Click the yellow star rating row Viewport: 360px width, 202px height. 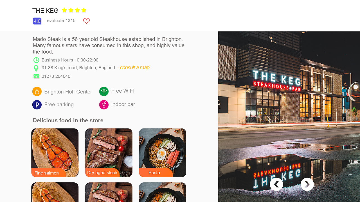(x=74, y=10)
